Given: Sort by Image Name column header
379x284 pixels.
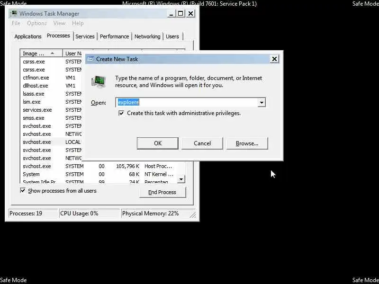Looking at the screenshot, I should click(x=41, y=53).
